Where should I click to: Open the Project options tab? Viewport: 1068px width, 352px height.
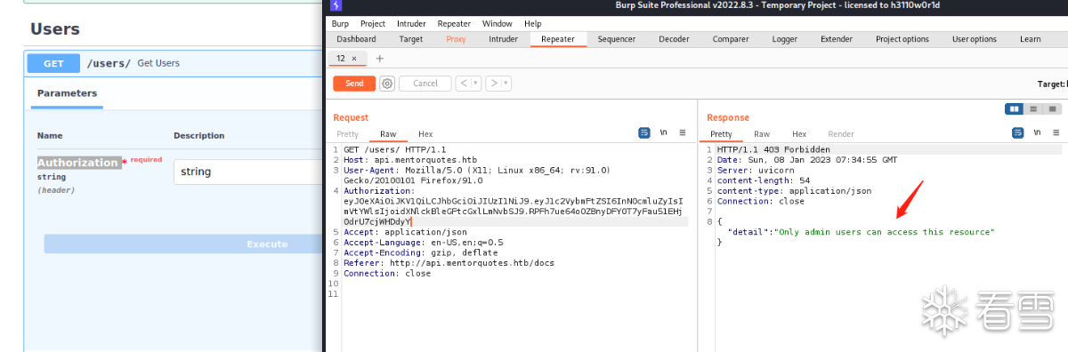(902, 39)
